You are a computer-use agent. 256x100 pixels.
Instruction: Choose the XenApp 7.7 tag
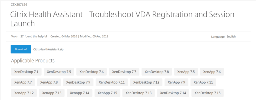(x=23, y=82)
